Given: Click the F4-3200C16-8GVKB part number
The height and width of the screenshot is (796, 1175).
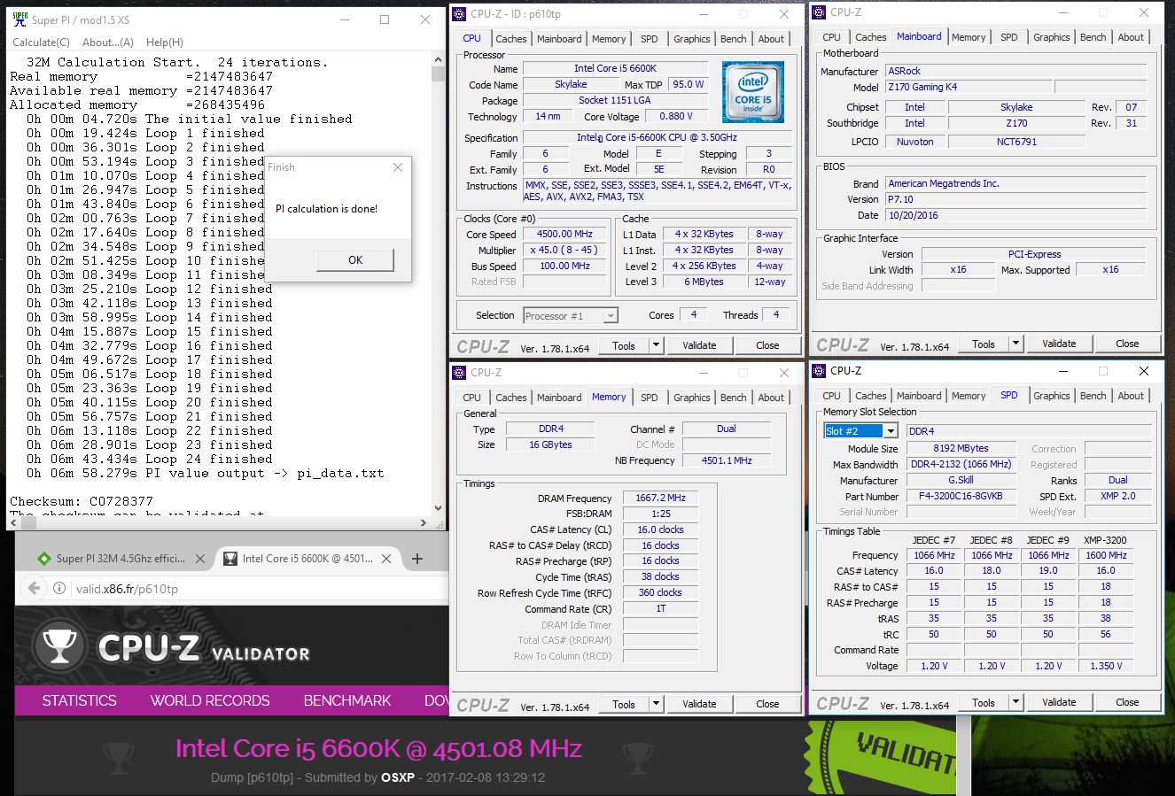Looking at the screenshot, I should [x=961, y=496].
